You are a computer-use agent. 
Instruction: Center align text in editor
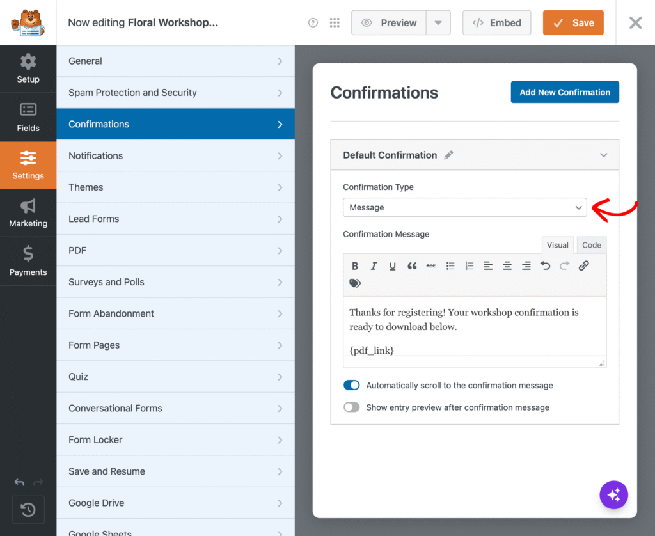coord(507,265)
